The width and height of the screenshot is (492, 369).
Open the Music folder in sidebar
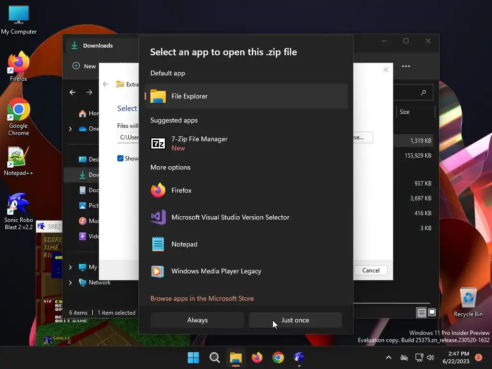pyautogui.click(x=88, y=221)
